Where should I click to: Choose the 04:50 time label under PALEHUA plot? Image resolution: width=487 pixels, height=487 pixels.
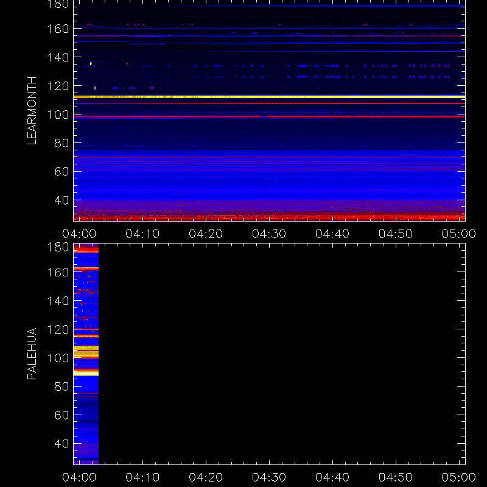(x=396, y=477)
